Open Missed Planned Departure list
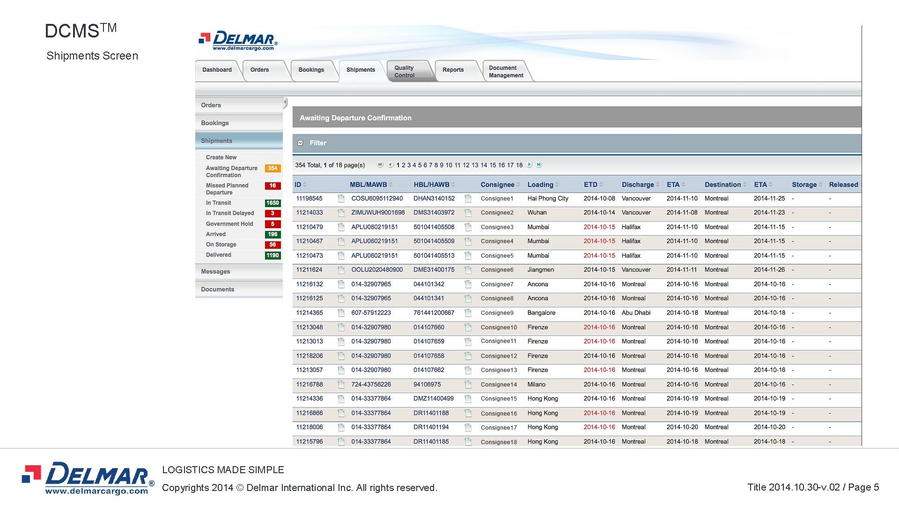This screenshot has width=899, height=506. 227,189
